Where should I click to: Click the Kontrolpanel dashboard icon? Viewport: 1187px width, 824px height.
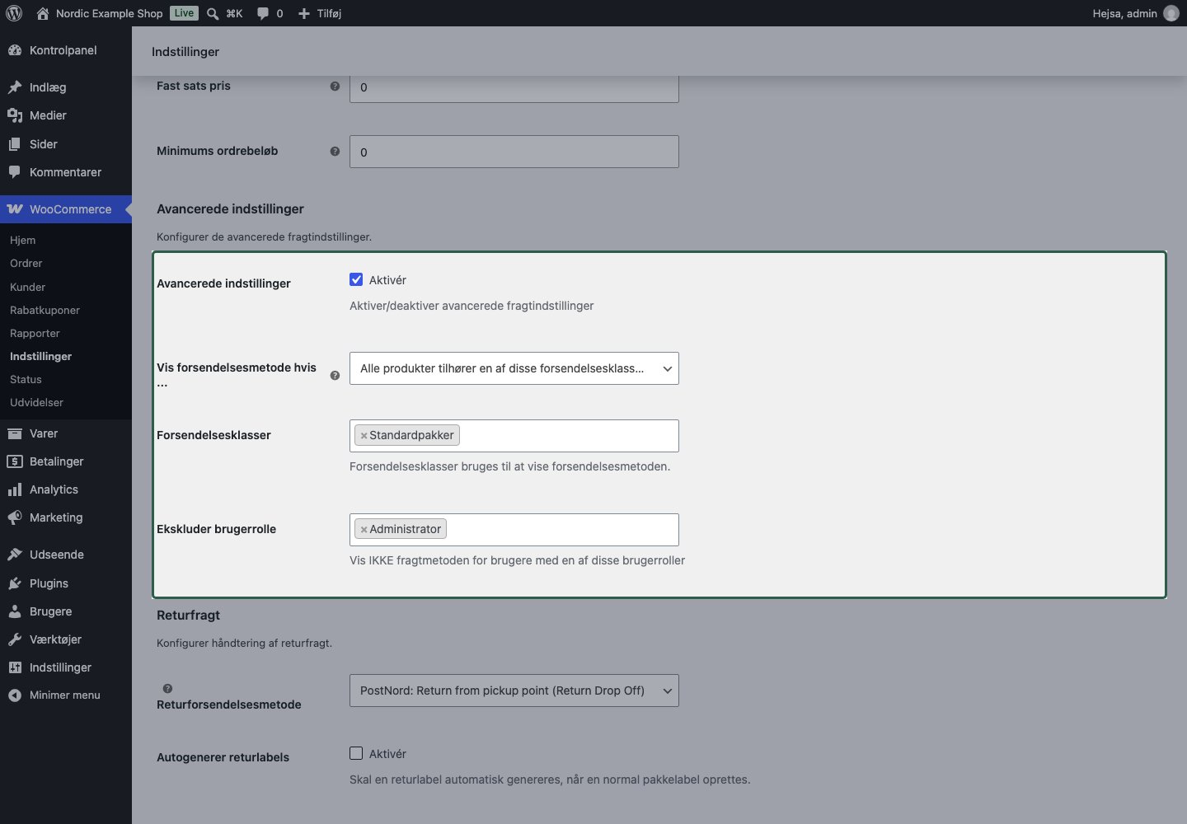(15, 50)
